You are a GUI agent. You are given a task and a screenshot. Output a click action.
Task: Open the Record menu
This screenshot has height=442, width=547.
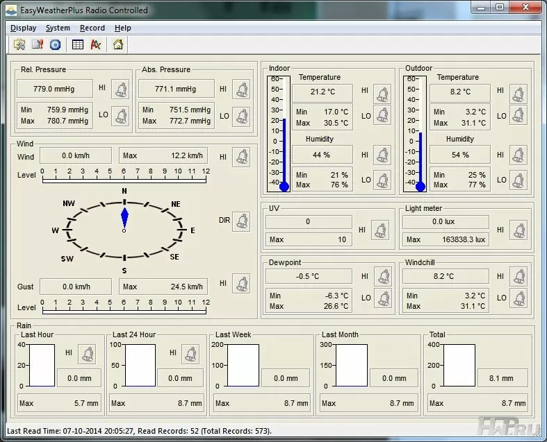pyautogui.click(x=92, y=28)
